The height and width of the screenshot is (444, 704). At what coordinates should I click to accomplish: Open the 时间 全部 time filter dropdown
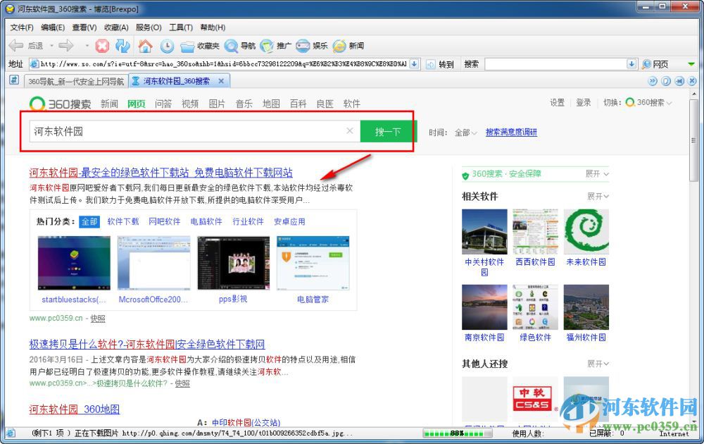[x=466, y=132]
